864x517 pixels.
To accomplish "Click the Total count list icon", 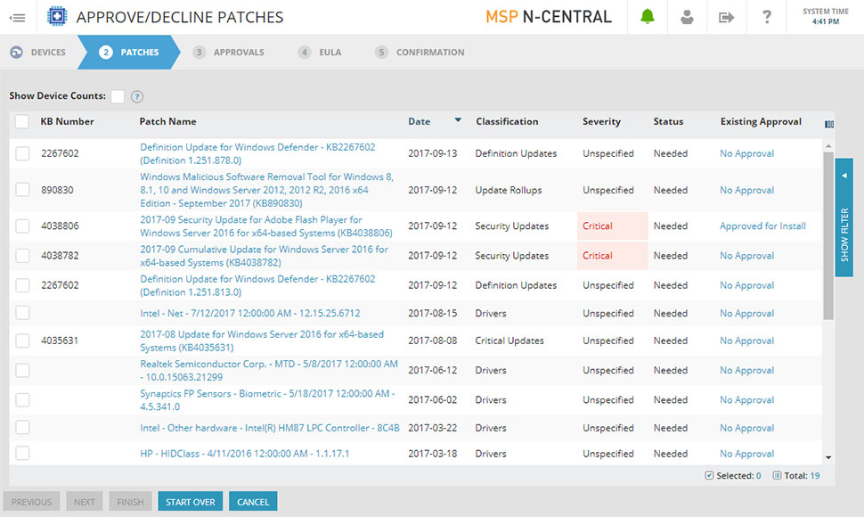I will tap(777, 475).
